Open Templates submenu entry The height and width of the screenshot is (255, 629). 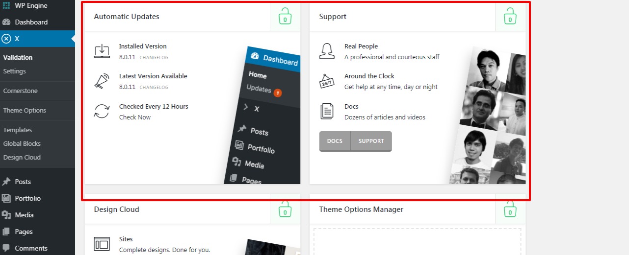(17, 130)
